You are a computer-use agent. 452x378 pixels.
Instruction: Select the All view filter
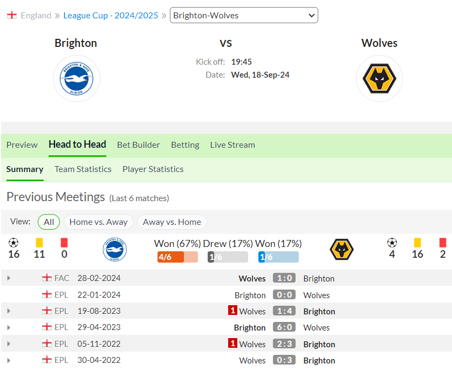tap(49, 222)
